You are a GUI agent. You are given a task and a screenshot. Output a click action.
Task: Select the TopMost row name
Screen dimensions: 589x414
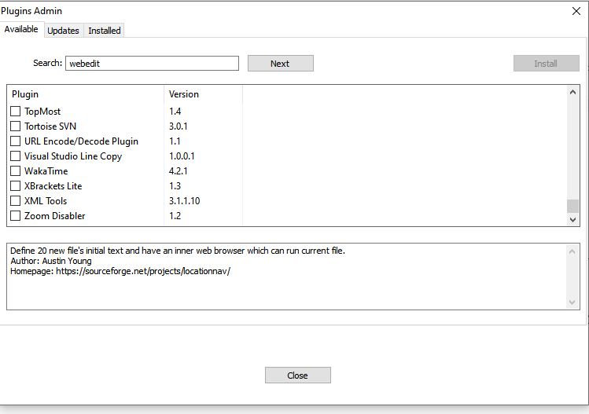tap(42, 112)
